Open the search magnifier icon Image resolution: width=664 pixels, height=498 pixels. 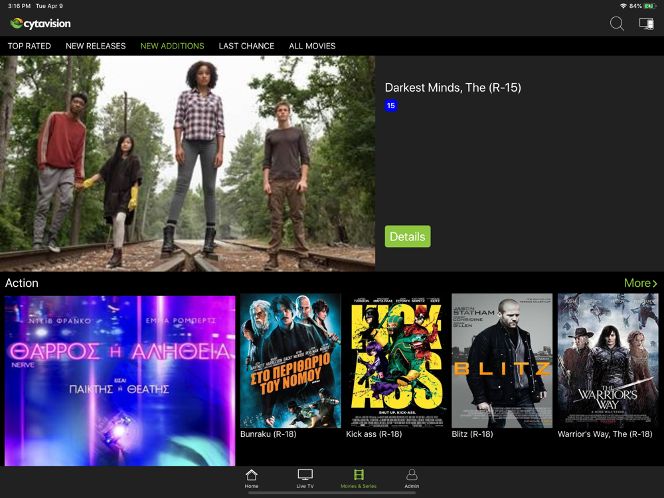pos(617,24)
